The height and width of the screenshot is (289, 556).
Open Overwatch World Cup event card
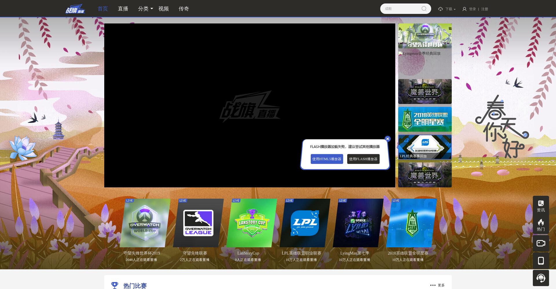point(145,223)
